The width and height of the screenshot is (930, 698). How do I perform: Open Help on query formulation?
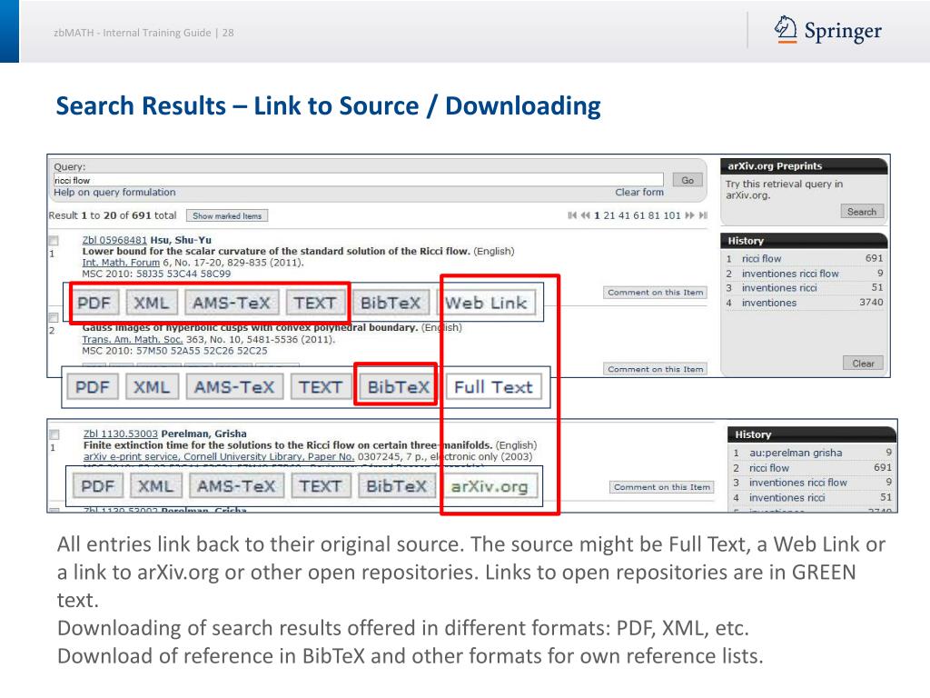coord(114,193)
